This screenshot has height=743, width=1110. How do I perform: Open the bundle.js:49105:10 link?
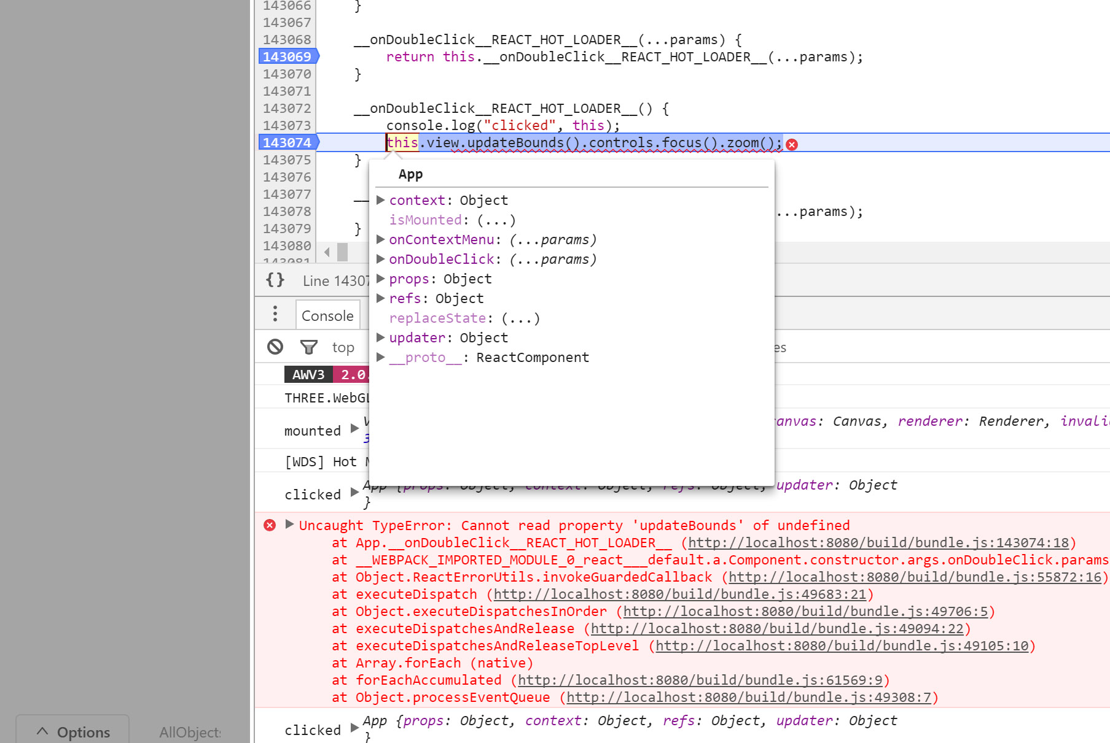[842, 646]
